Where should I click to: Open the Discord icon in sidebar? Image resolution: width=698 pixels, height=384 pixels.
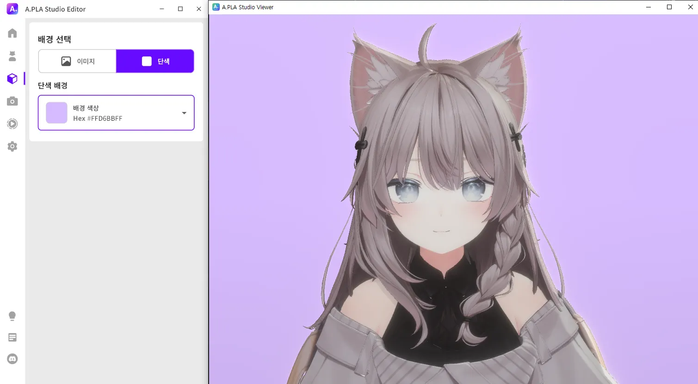(x=12, y=359)
